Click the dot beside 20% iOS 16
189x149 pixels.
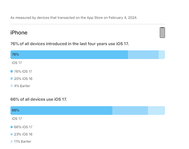(x=12, y=78)
